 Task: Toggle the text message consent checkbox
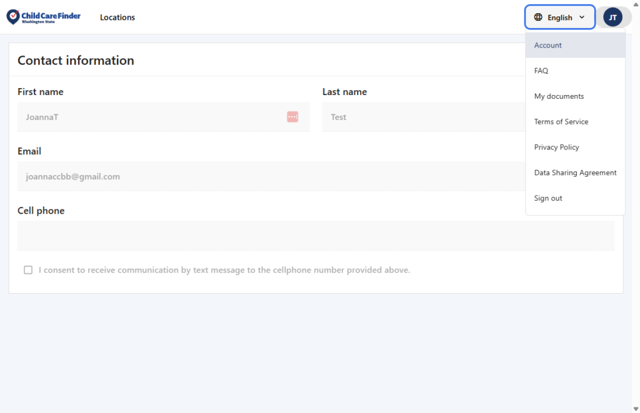(x=28, y=270)
